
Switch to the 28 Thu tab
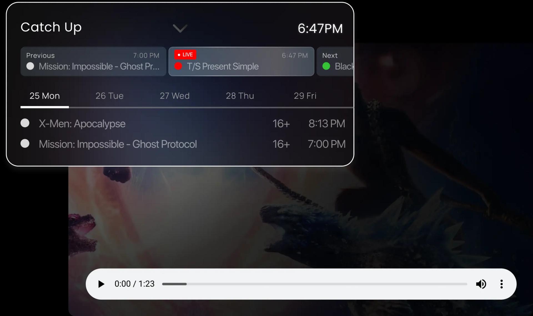240,96
